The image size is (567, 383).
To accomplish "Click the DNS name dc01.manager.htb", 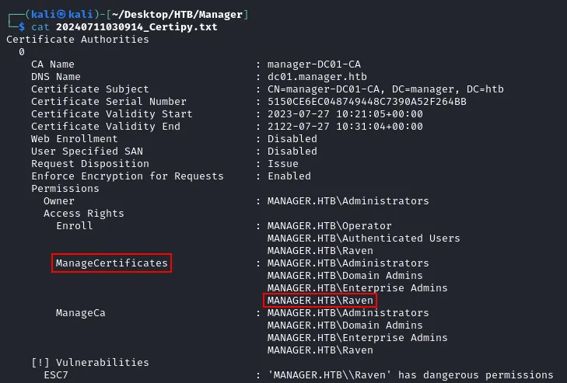I will point(317,77).
